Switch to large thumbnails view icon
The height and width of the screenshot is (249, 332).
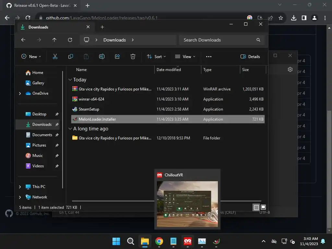point(263,207)
